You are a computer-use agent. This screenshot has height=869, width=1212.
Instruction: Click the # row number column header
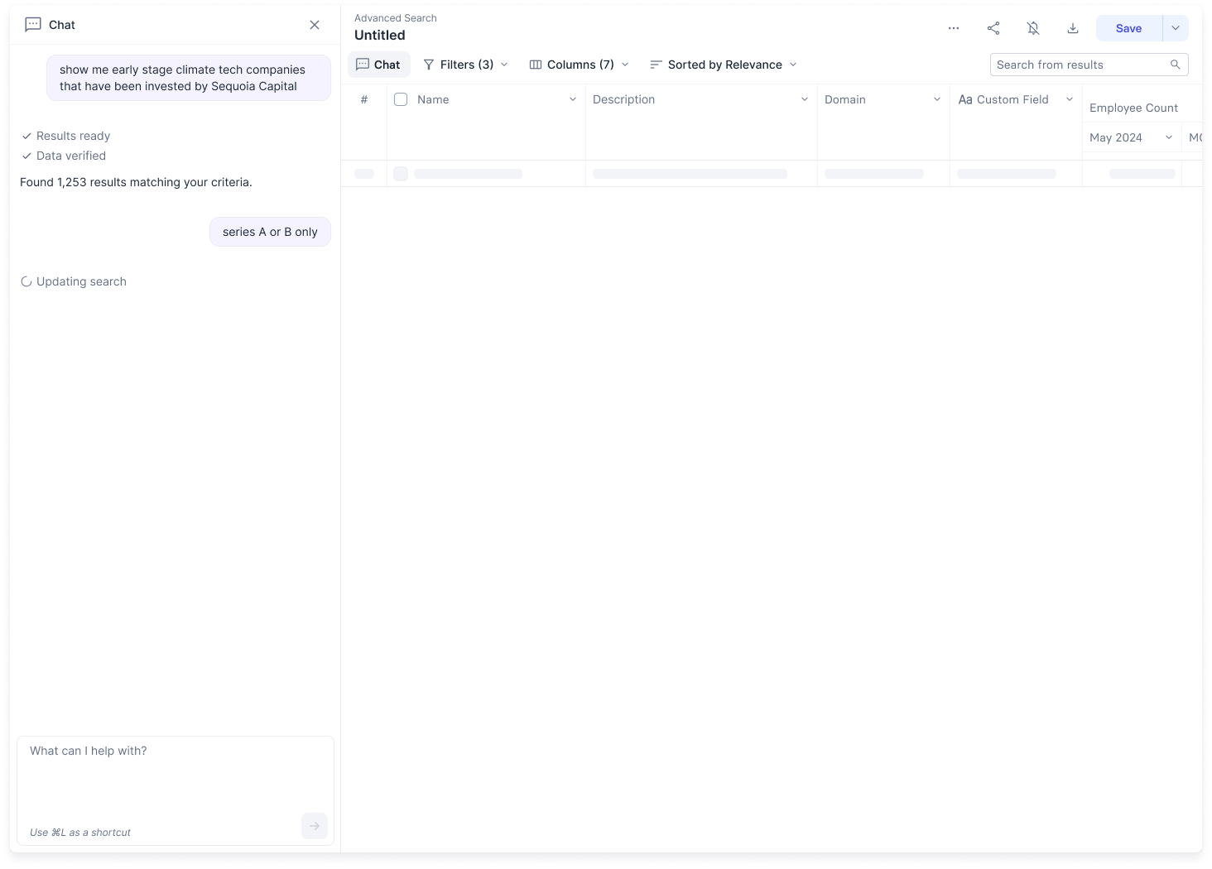tap(364, 99)
